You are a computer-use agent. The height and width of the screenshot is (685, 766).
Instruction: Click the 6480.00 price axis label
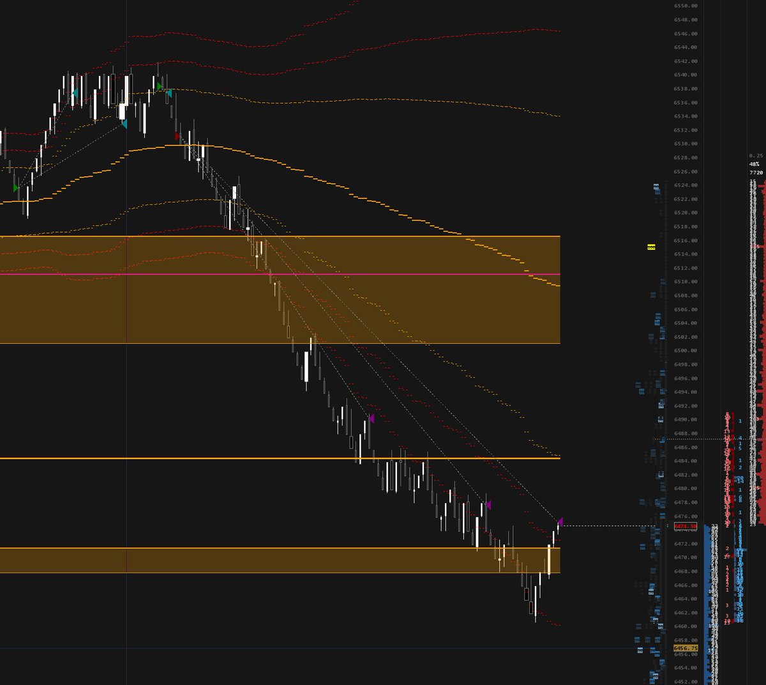685,489
